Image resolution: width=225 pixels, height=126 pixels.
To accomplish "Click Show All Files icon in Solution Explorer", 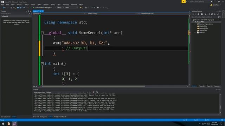I will click(x=215, y=14).
